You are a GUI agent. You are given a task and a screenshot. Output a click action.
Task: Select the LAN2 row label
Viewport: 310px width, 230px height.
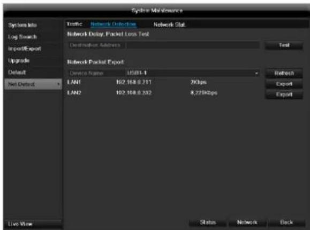coord(74,93)
